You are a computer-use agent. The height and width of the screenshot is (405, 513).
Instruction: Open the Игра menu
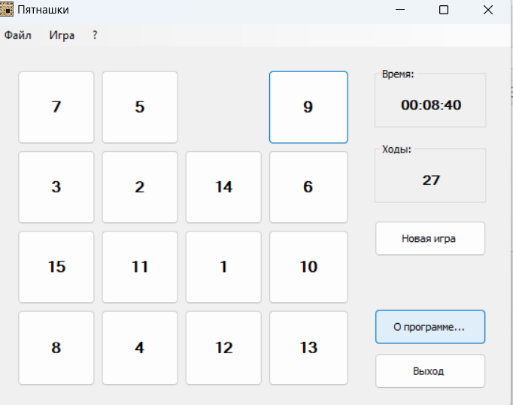(x=62, y=35)
